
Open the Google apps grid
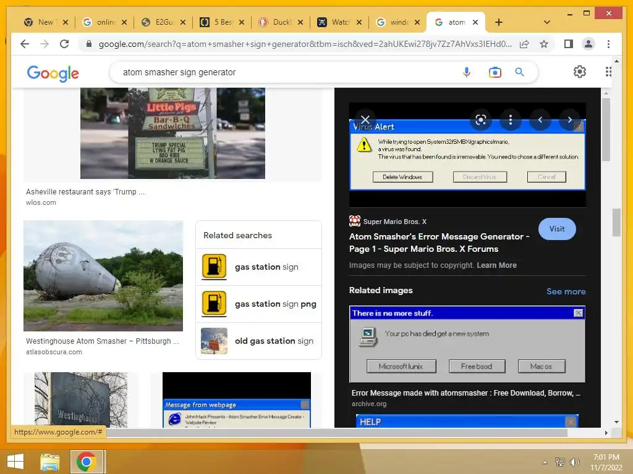(608, 72)
